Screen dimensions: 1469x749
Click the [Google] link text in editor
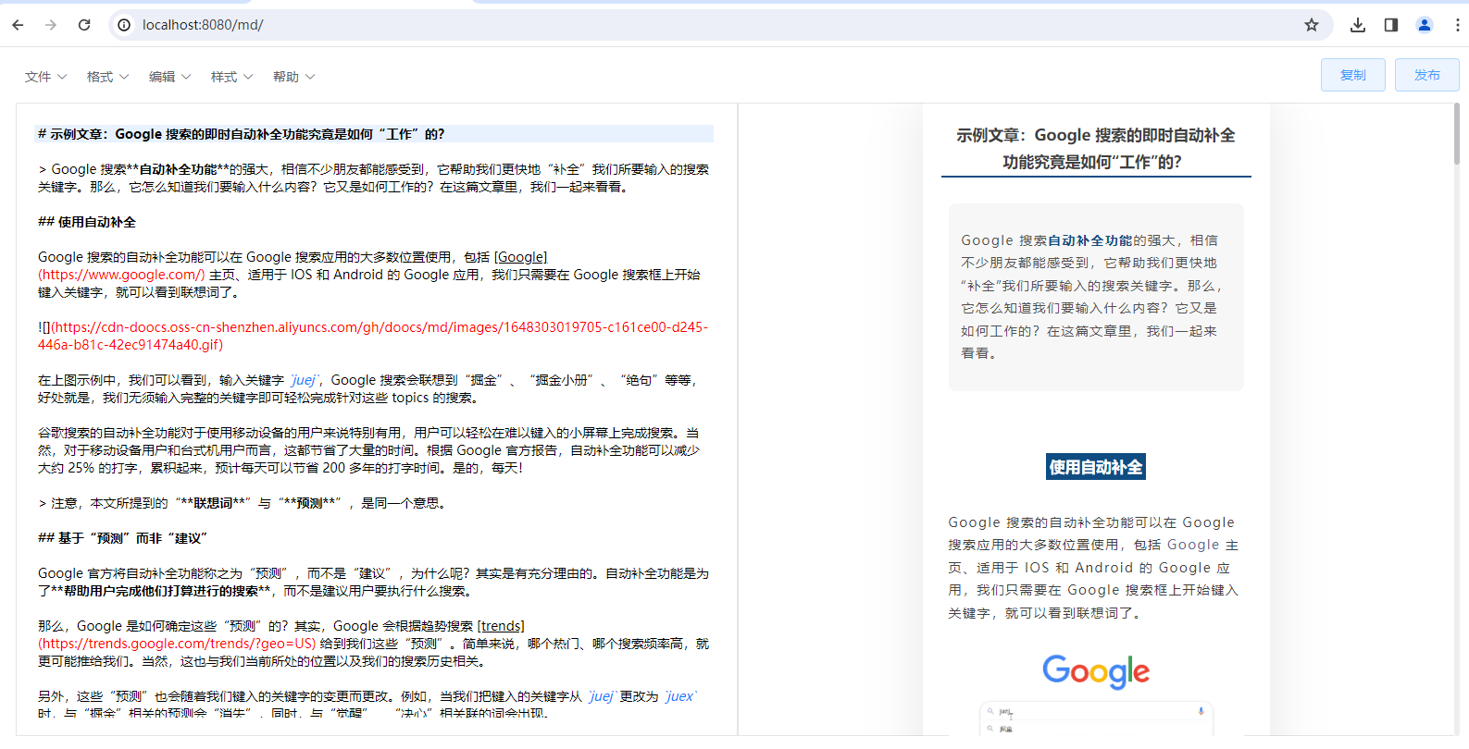(x=520, y=257)
